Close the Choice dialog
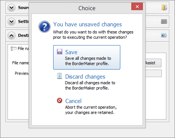This screenshot has width=175, height=138. click(137, 6)
